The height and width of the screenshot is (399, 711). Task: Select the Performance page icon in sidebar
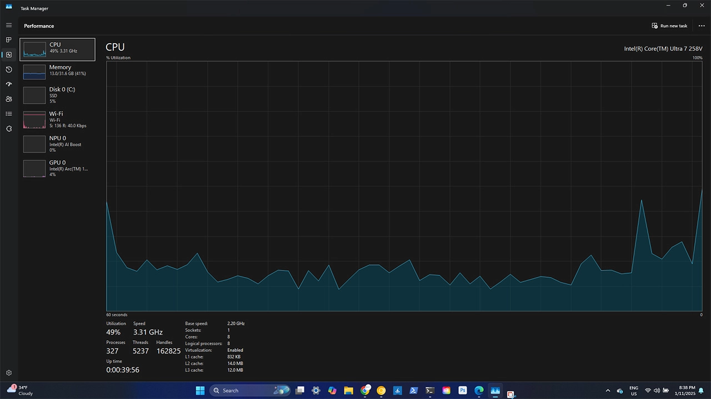9,55
